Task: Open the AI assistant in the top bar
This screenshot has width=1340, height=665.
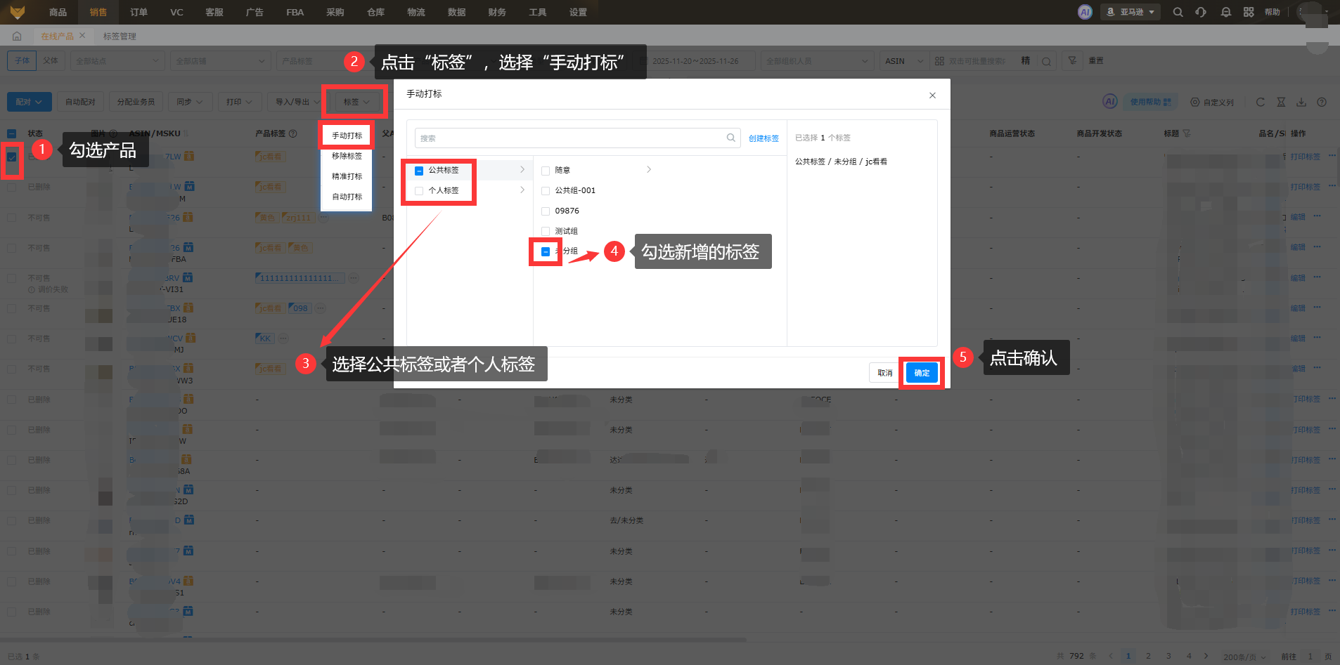Action: click(1085, 12)
